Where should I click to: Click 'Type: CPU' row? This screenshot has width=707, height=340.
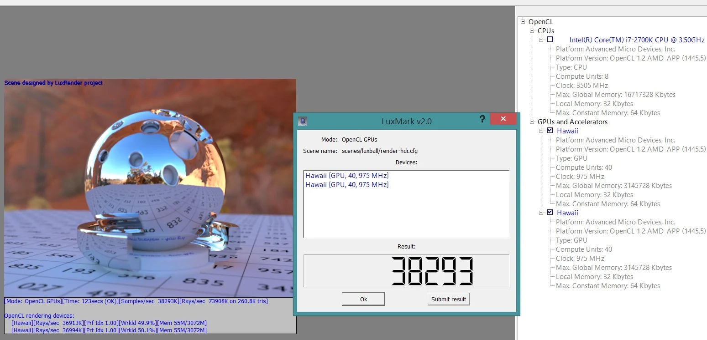click(x=571, y=67)
